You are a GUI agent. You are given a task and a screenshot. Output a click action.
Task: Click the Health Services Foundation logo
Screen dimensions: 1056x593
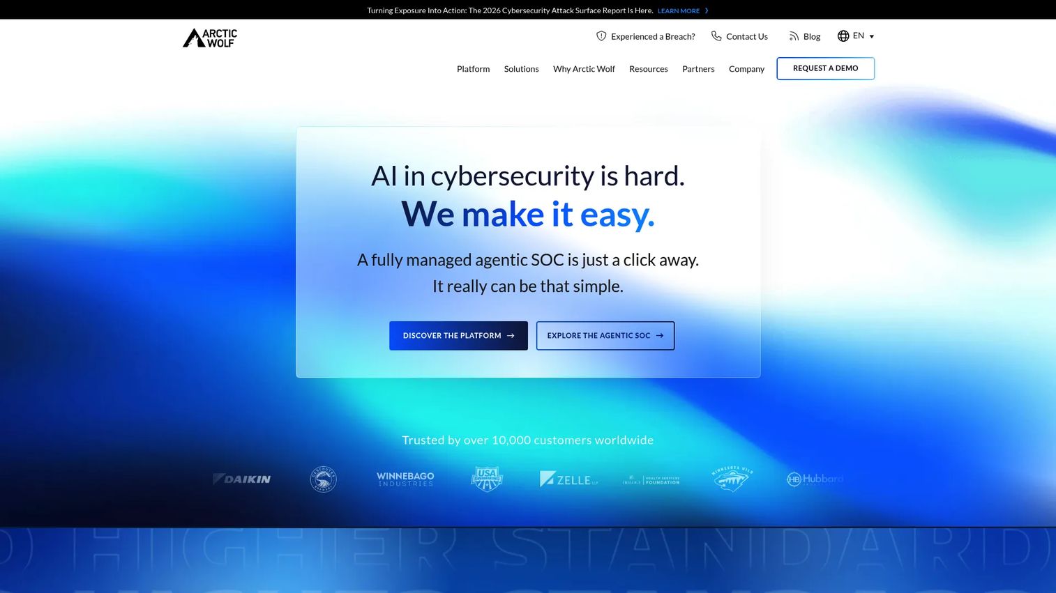point(651,480)
